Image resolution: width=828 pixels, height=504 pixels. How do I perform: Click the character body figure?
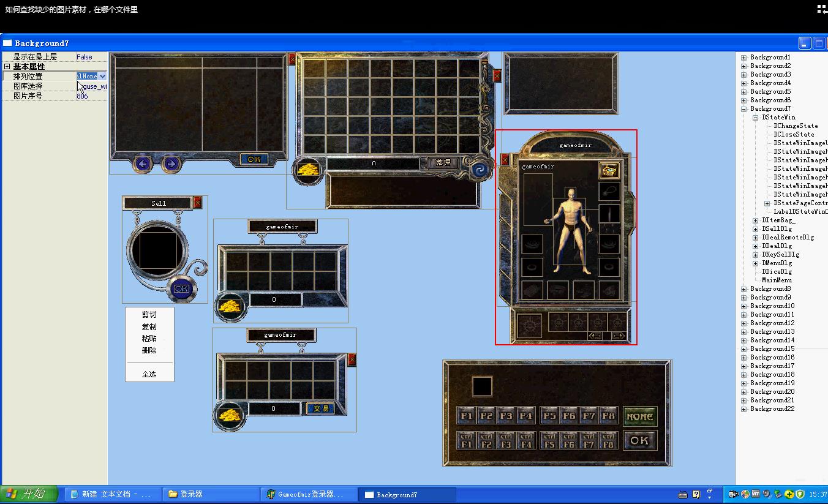(x=570, y=230)
